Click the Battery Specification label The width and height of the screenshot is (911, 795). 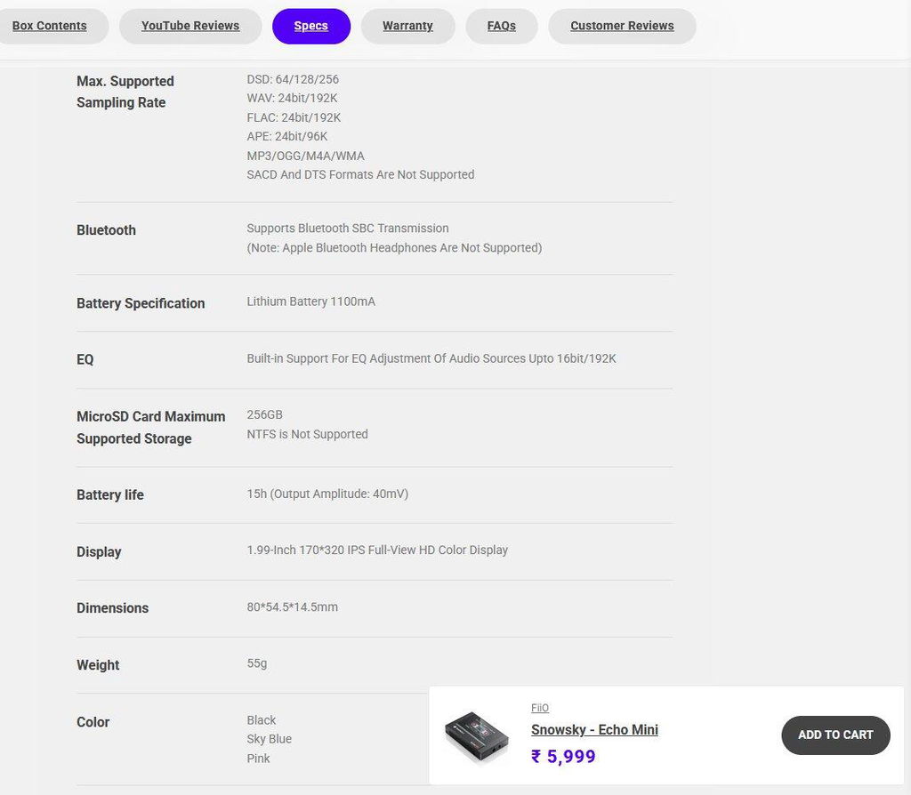coord(141,304)
